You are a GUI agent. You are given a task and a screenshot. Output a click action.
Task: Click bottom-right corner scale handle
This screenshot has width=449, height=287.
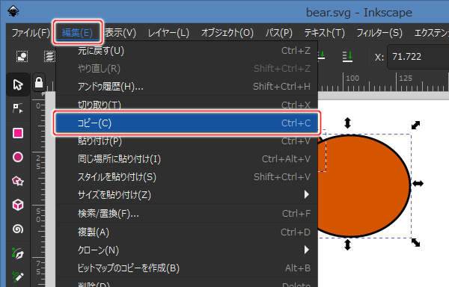point(415,242)
